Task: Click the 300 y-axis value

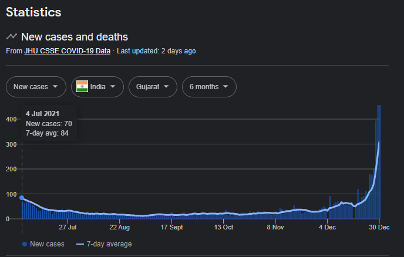Action: coord(11,144)
